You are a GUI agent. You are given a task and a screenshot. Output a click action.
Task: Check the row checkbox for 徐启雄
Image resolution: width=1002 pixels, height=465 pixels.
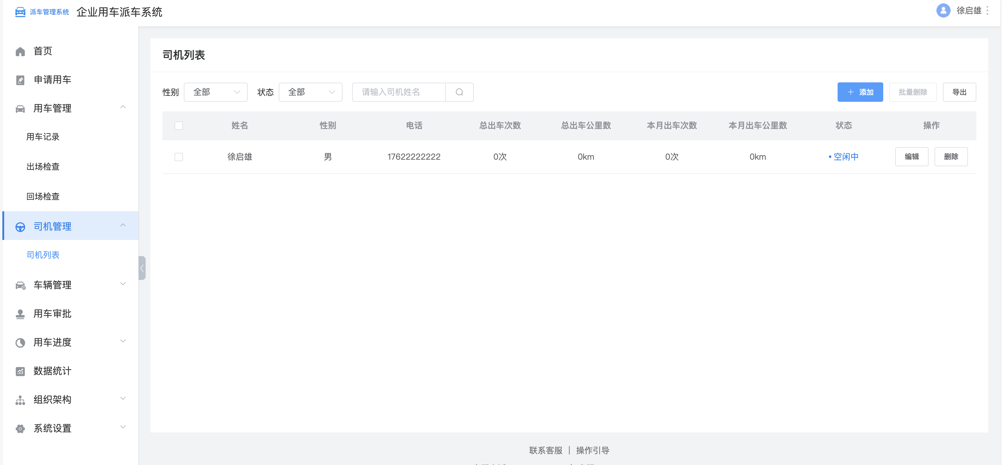pos(178,157)
